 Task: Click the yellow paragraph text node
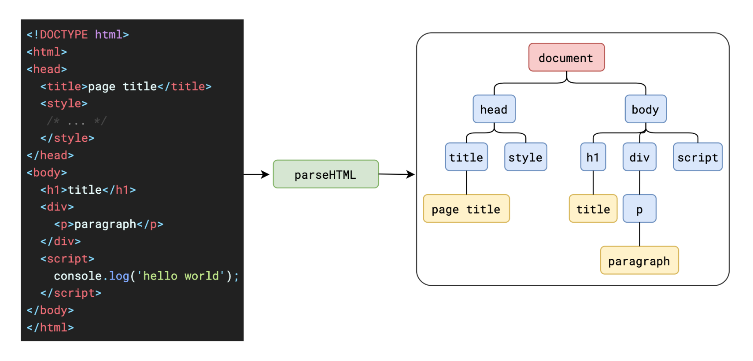[639, 260]
